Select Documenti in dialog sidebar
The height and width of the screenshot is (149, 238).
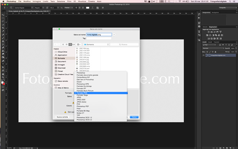(62, 62)
